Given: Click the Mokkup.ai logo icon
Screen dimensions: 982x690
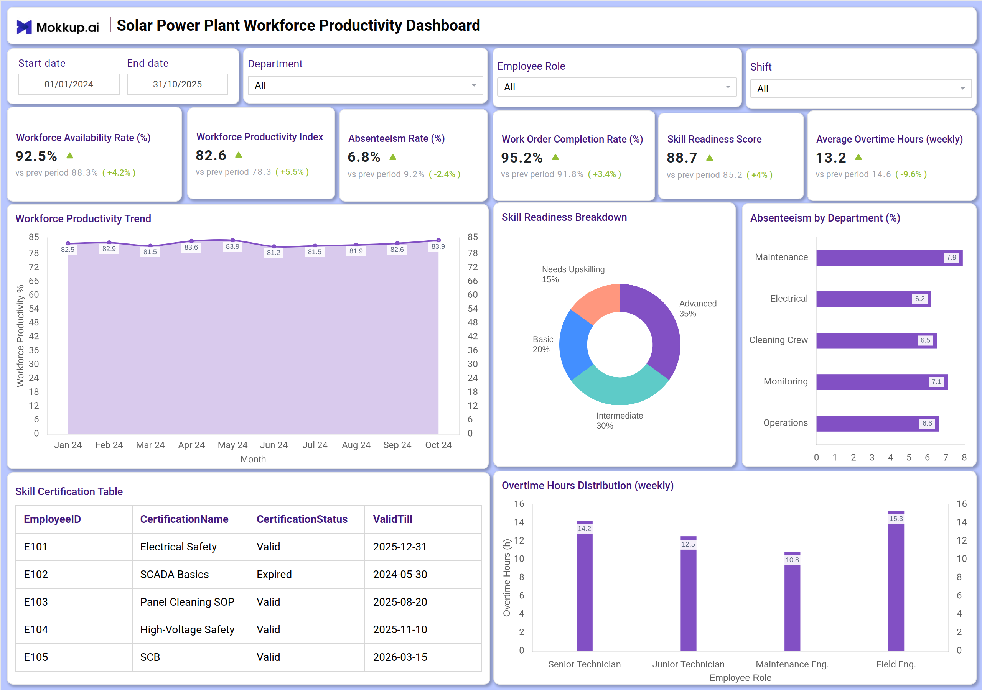Looking at the screenshot, I should pyautogui.click(x=24, y=27).
